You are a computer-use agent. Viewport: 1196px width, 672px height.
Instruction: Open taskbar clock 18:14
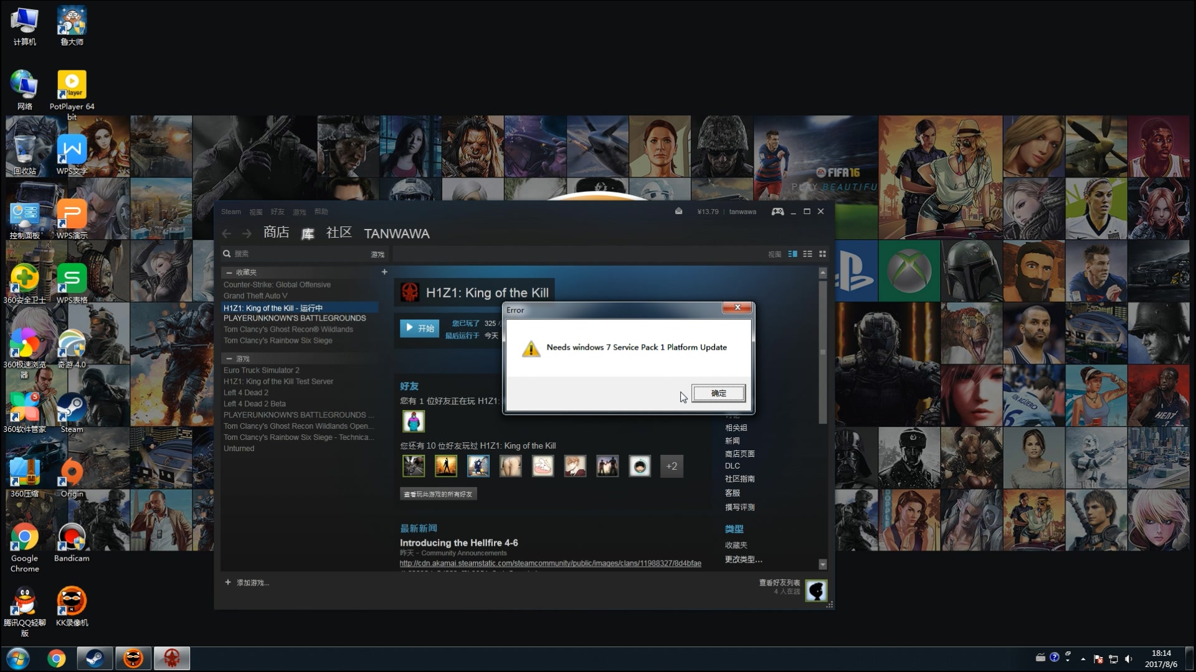click(x=1161, y=653)
